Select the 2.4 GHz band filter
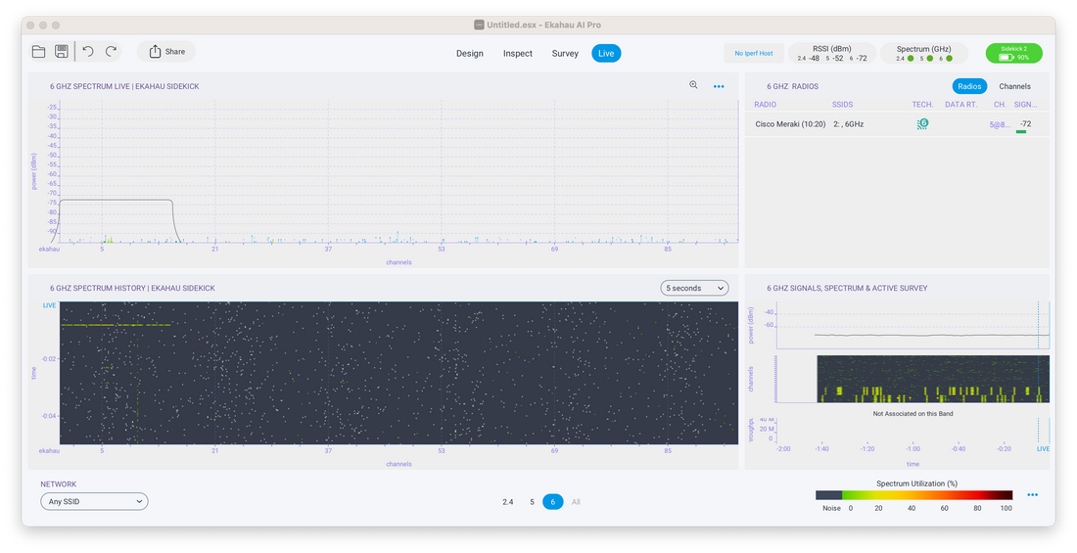The width and height of the screenshot is (1077, 553). (507, 502)
